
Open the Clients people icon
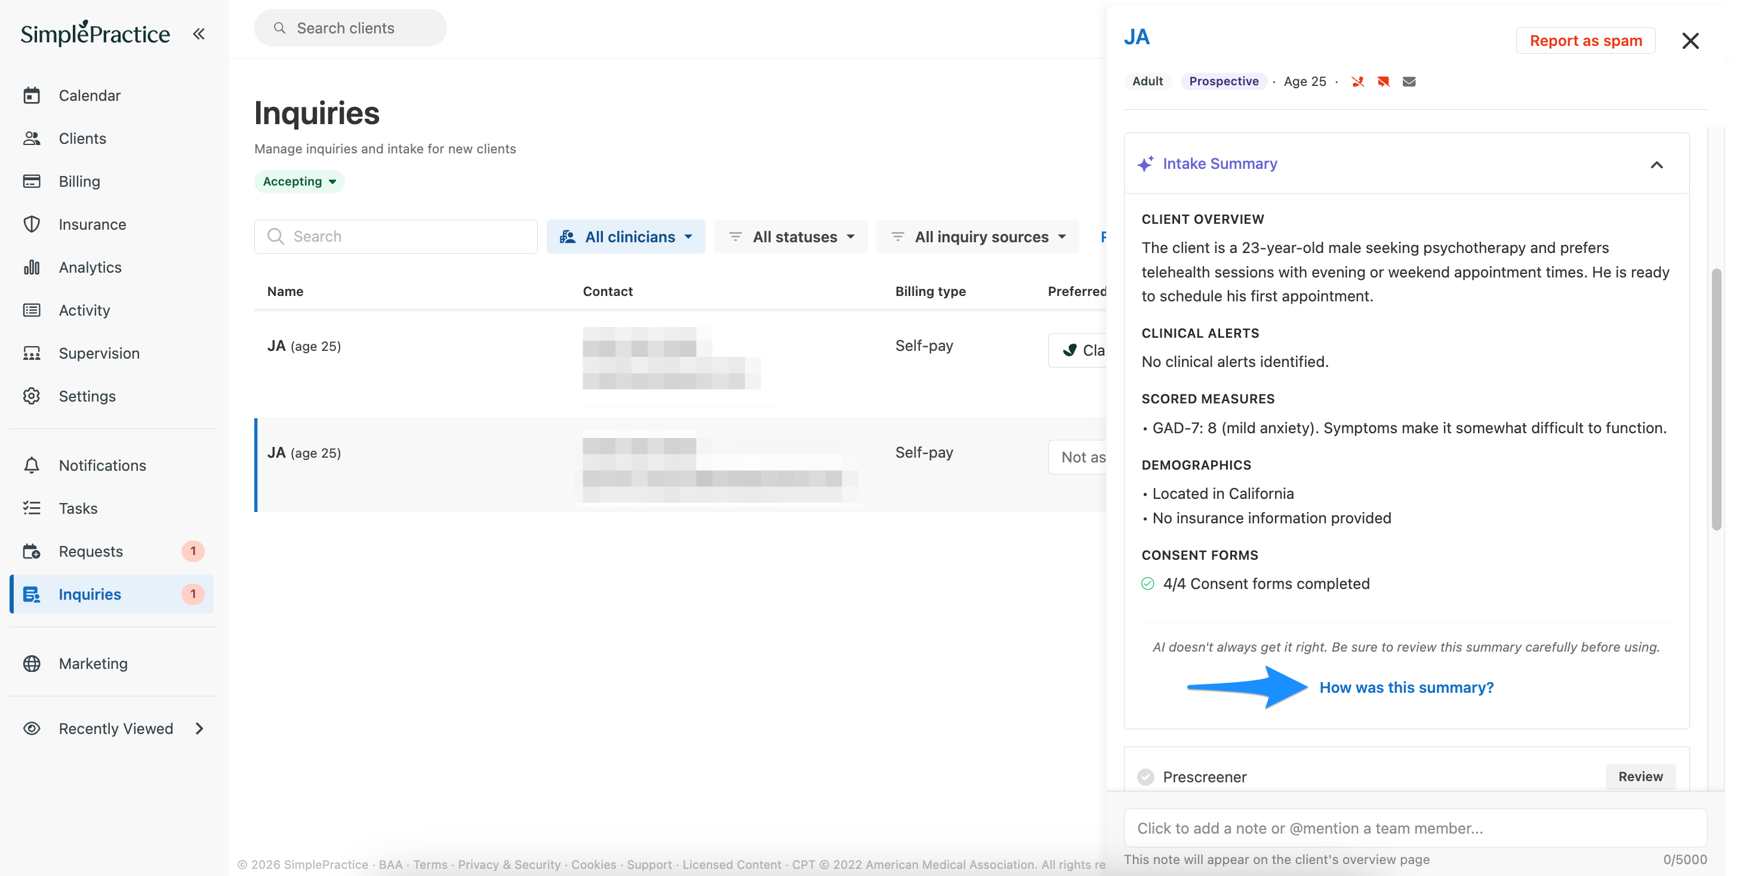[31, 138]
